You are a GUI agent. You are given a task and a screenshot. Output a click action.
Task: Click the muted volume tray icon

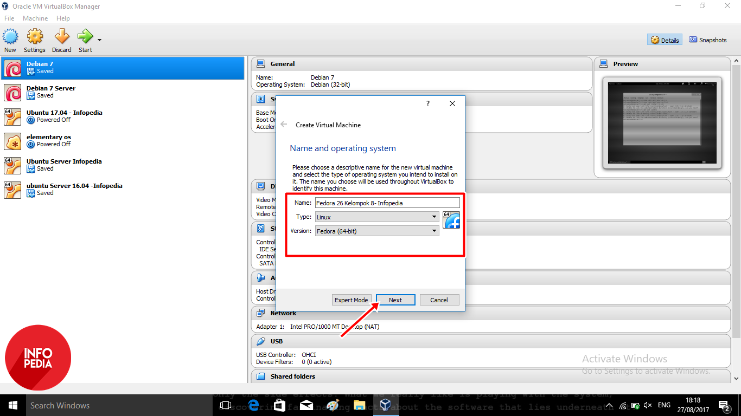tap(647, 405)
